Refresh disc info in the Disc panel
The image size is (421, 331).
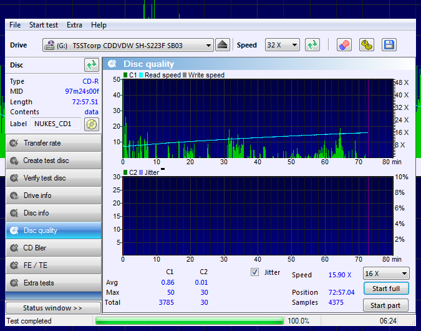click(x=92, y=65)
